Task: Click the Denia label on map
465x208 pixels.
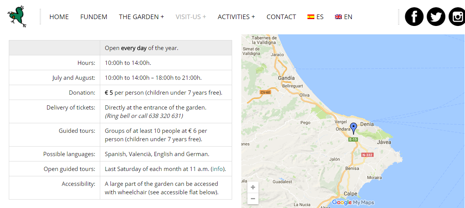Action: 367,124
